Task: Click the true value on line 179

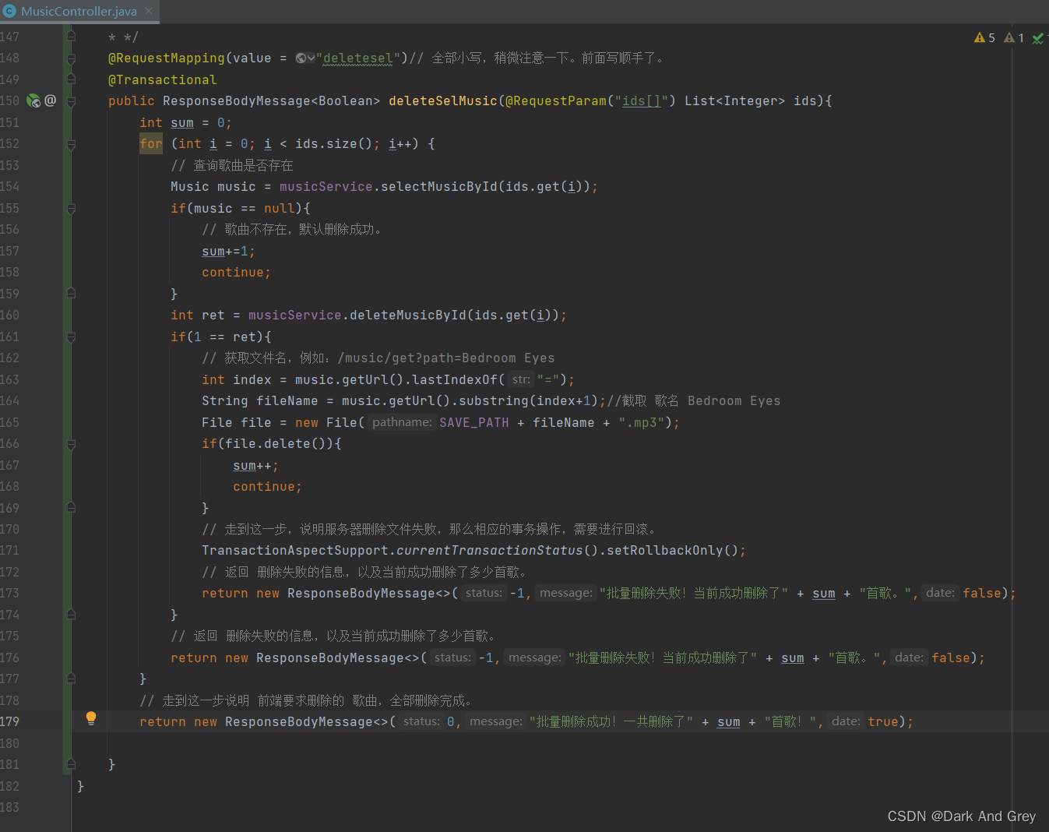Action: click(x=883, y=721)
